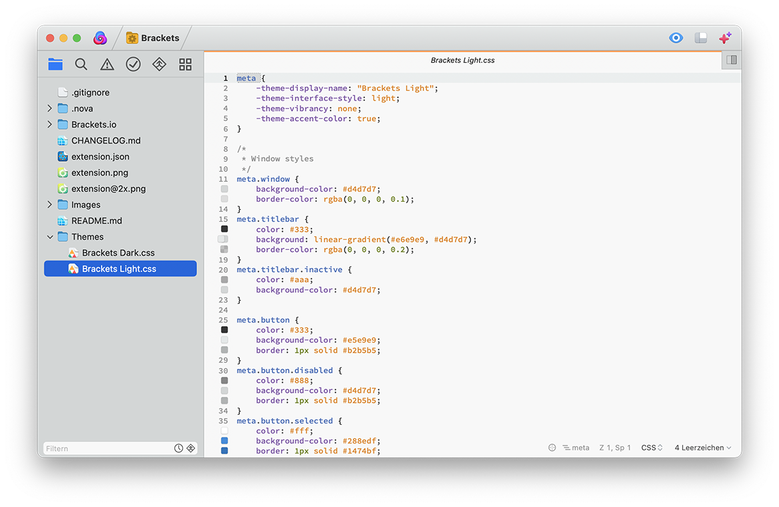Toggle the split editor pane icon
The image size is (779, 507).
click(732, 60)
